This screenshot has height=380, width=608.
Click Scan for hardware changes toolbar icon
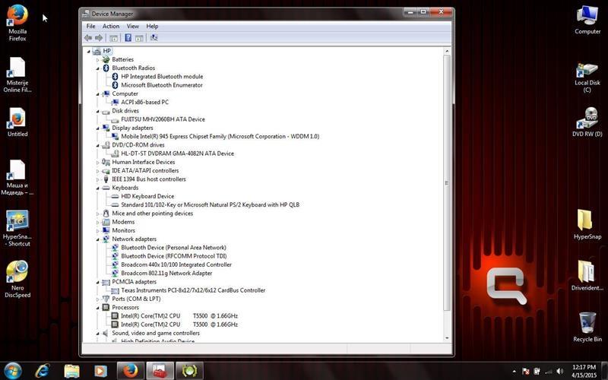(154, 37)
